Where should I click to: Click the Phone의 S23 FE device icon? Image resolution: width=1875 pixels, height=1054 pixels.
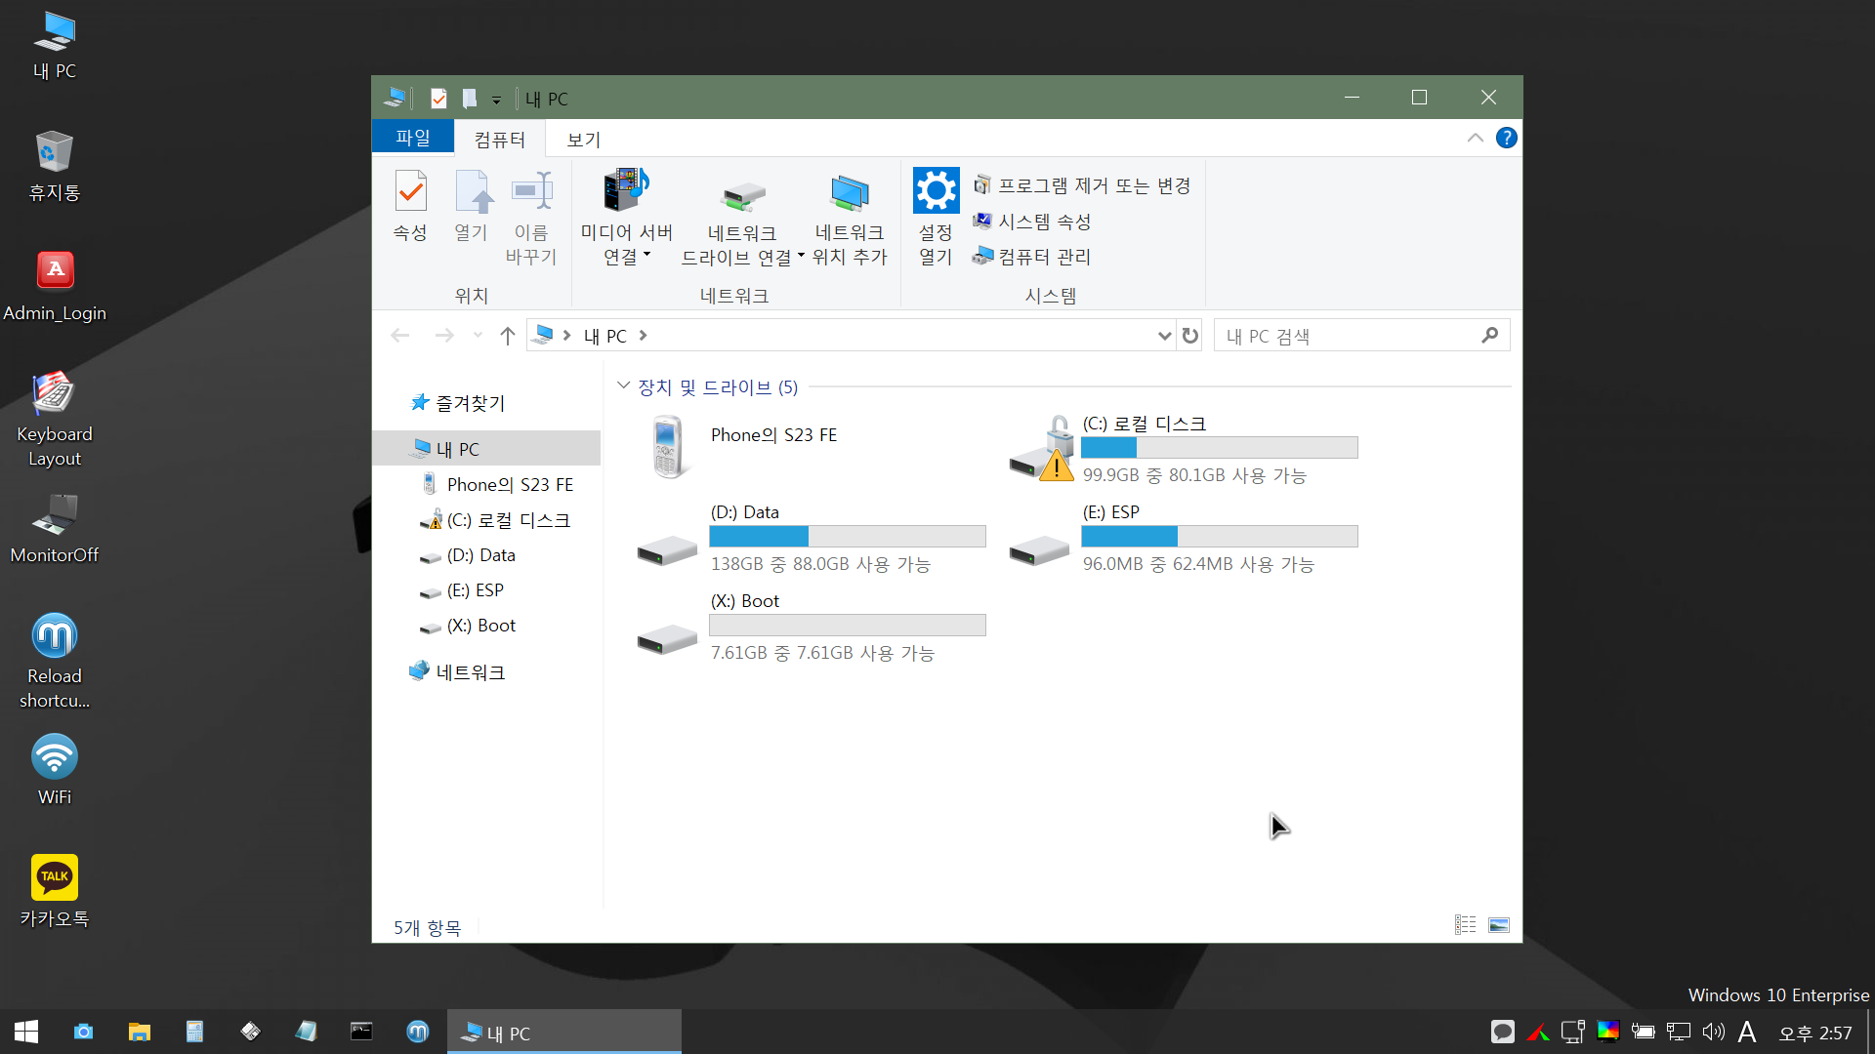pyautogui.click(x=668, y=447)
